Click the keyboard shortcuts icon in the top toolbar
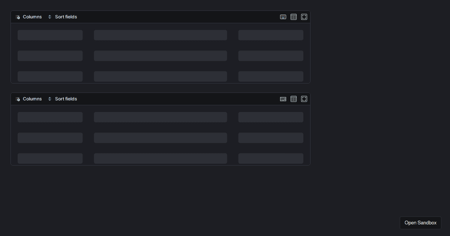The width and height of the screenshot is (450, 236). 283,16
